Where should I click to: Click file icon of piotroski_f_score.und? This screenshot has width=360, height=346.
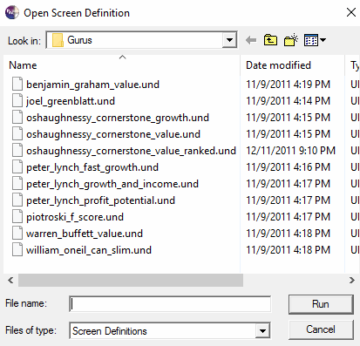pyautogui.click(x=17, y=217)
